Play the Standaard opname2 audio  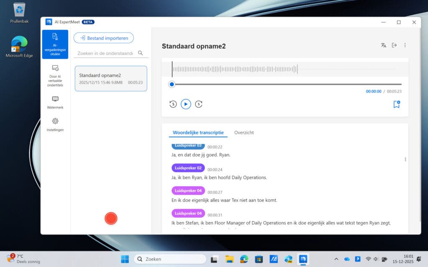pyautogui.click(x=186, y=104)
